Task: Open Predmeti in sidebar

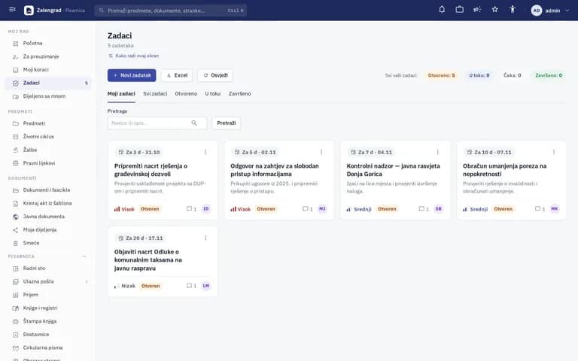Action: pyautogui.click(x=48, y=123)
